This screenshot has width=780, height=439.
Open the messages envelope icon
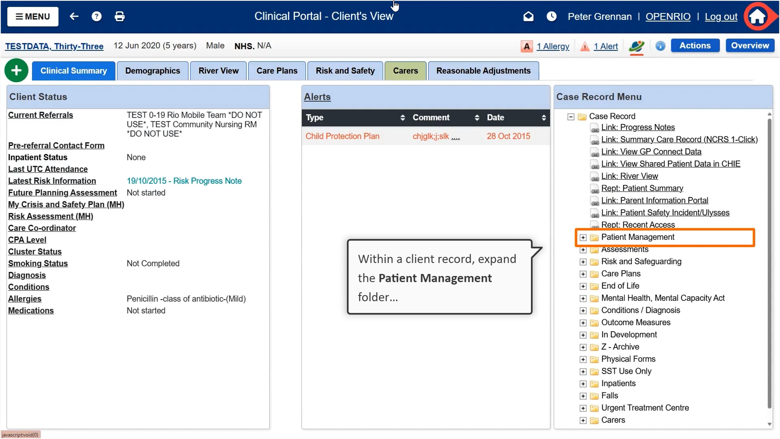tap(528, 16)
